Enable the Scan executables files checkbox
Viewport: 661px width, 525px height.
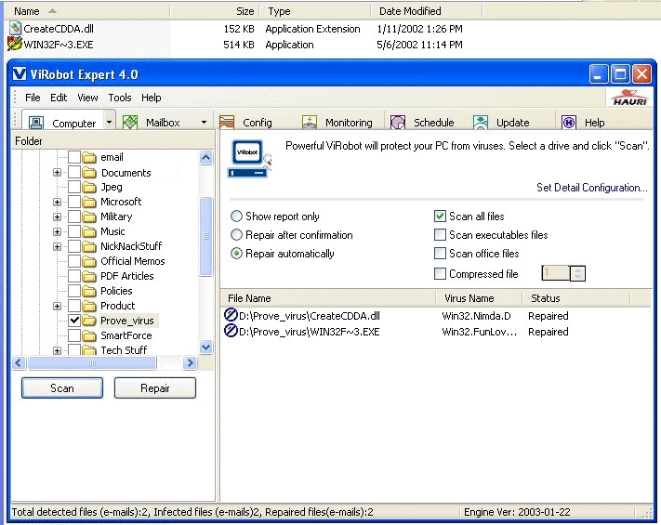[441, 235]
